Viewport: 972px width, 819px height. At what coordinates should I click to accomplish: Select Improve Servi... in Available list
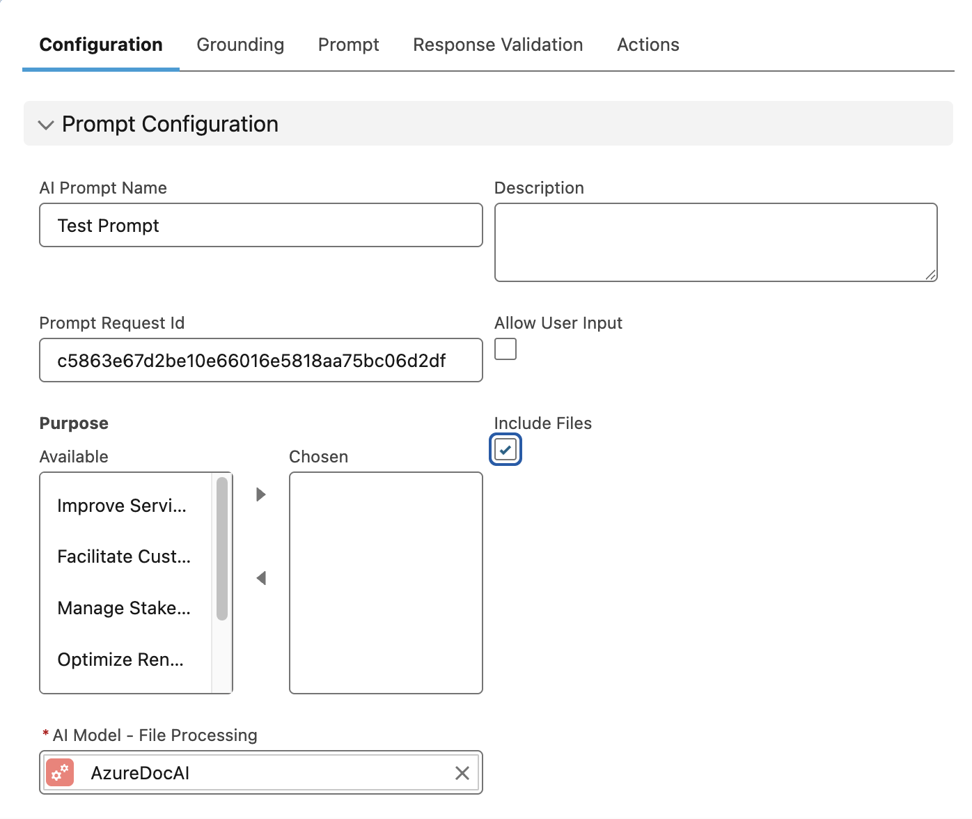click(x=122, y=506)
